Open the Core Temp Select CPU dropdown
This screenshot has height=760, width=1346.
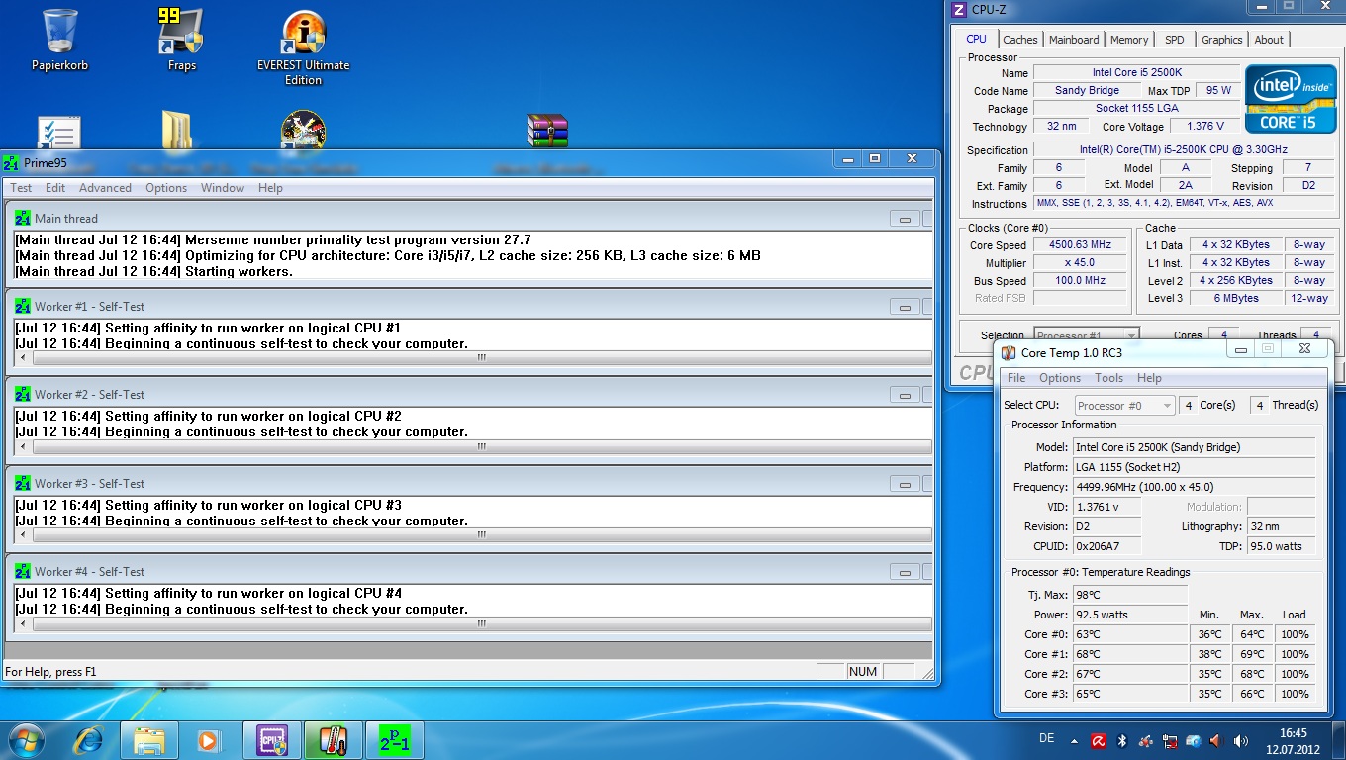(1124, 405)
